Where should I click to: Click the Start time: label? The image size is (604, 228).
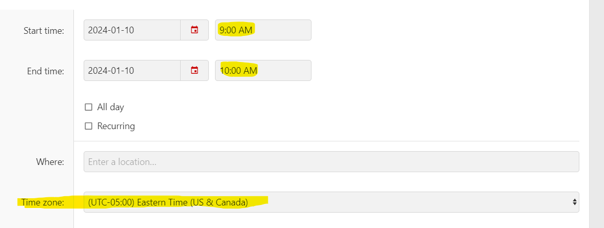[x=44, y=30]
